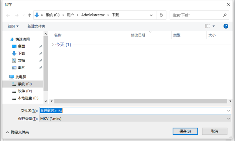Click 新建文件夹 toolbar button
The width and height of the screenshot is (235, 141).
click(x=36, y=26)
